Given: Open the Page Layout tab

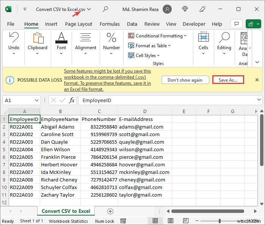Looking at the screenshot, I should [78, 24].
